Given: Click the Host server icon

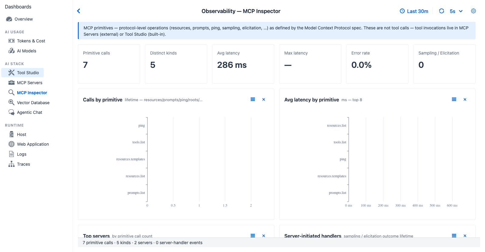Looking at the screenshot, I should 12,134.
